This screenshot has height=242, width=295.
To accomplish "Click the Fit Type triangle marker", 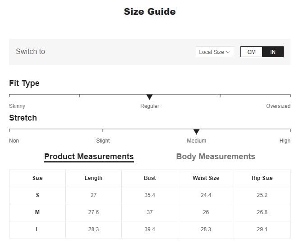I will click(x=150, y=97).
